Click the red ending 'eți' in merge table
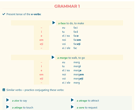Image resolution: width=136 pixels, height=110 pixels. [41, 79]
